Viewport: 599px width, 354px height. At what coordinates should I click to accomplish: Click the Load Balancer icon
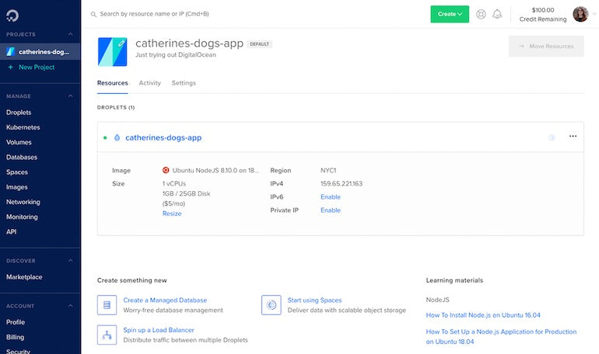[107, 335]
